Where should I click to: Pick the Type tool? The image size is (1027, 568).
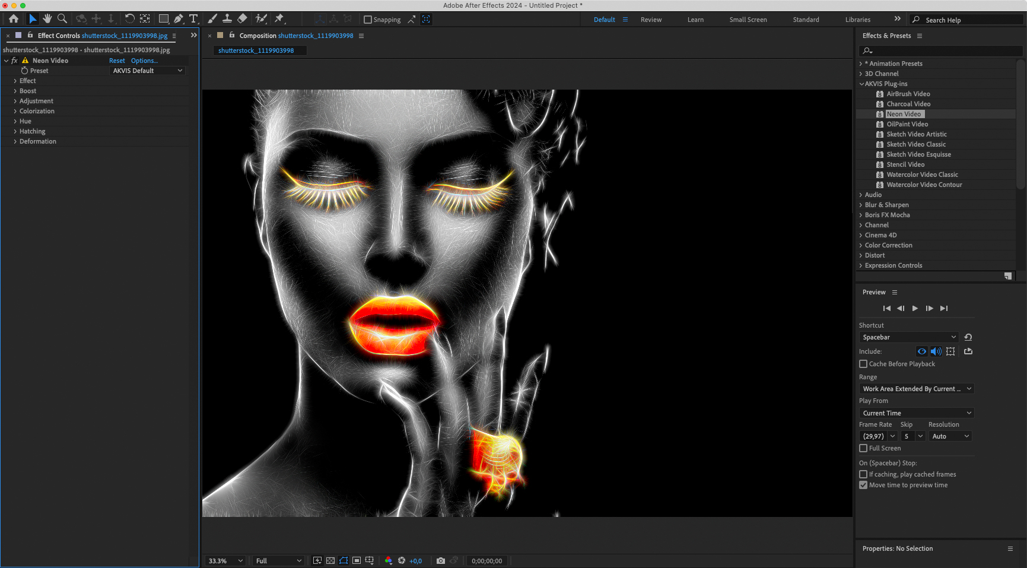[x=193, y=19]
